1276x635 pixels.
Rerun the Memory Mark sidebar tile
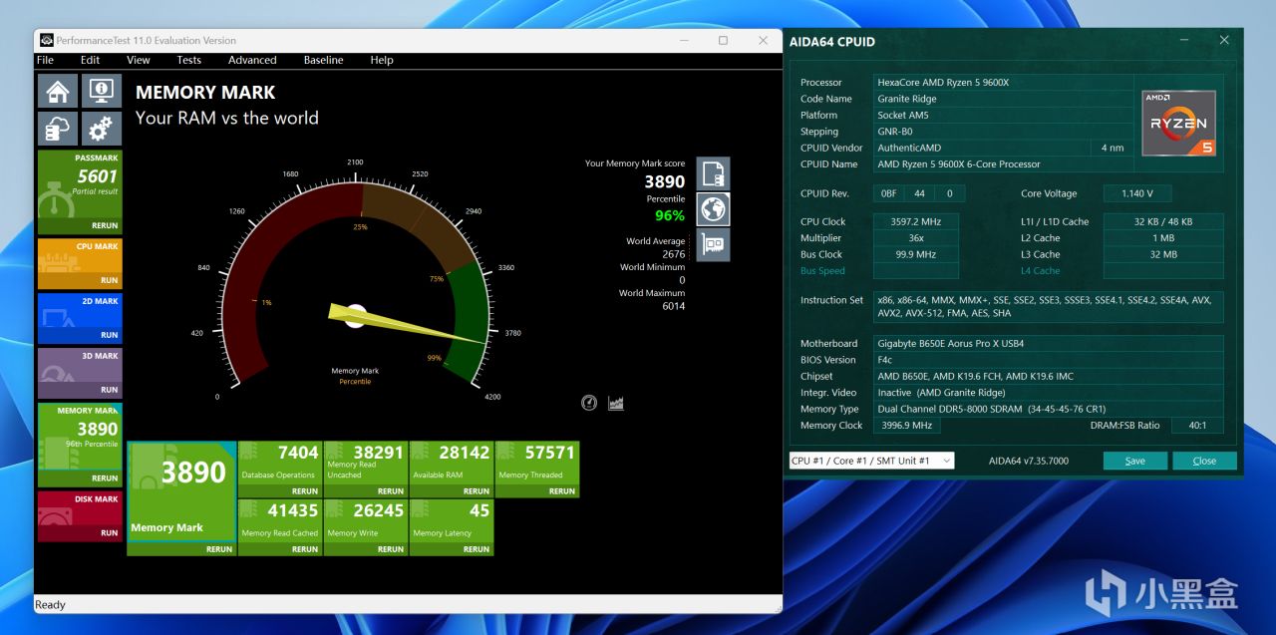105,478
